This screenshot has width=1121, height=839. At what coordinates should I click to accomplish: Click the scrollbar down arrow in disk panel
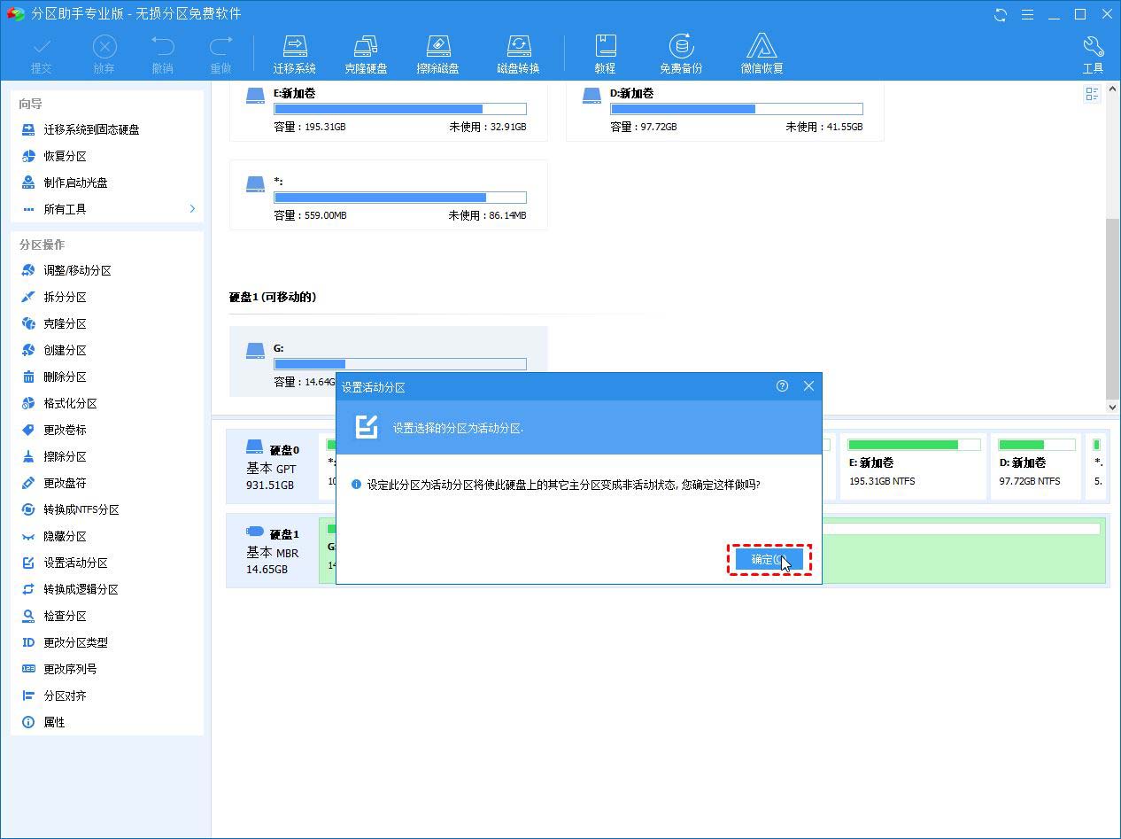click(1114, 408)
